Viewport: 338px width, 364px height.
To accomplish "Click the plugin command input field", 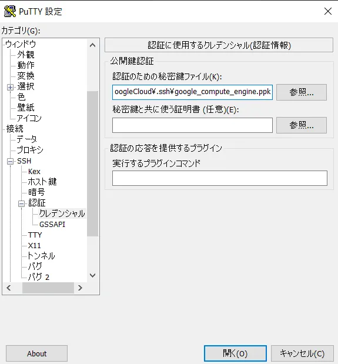I will (x=220, y=178).
